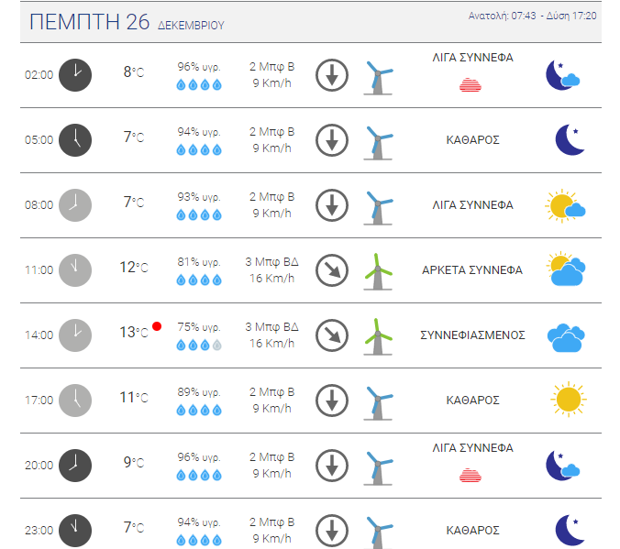Click the moon with cloud icon at 02:00
The height and width of the screenshot is (549, 620).
coord(562,75)
